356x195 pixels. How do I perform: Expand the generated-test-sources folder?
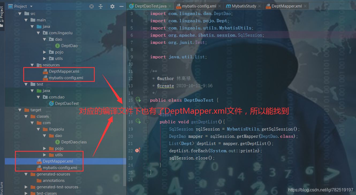pos(26,187)
